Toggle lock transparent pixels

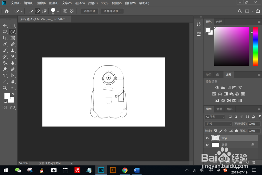click(215, 131)
